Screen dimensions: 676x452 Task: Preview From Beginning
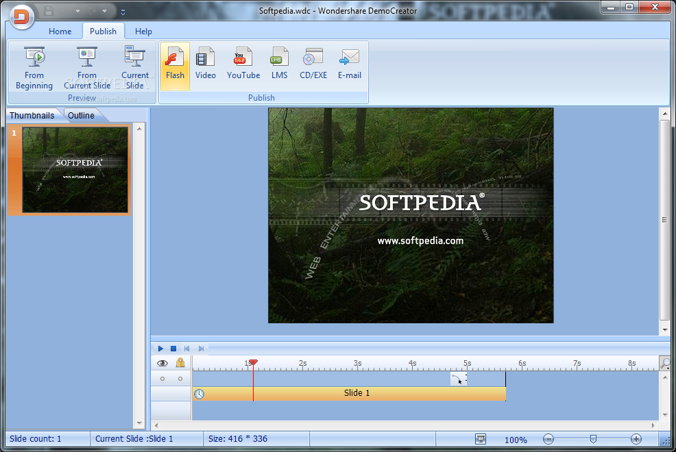[x=34, y=67]
